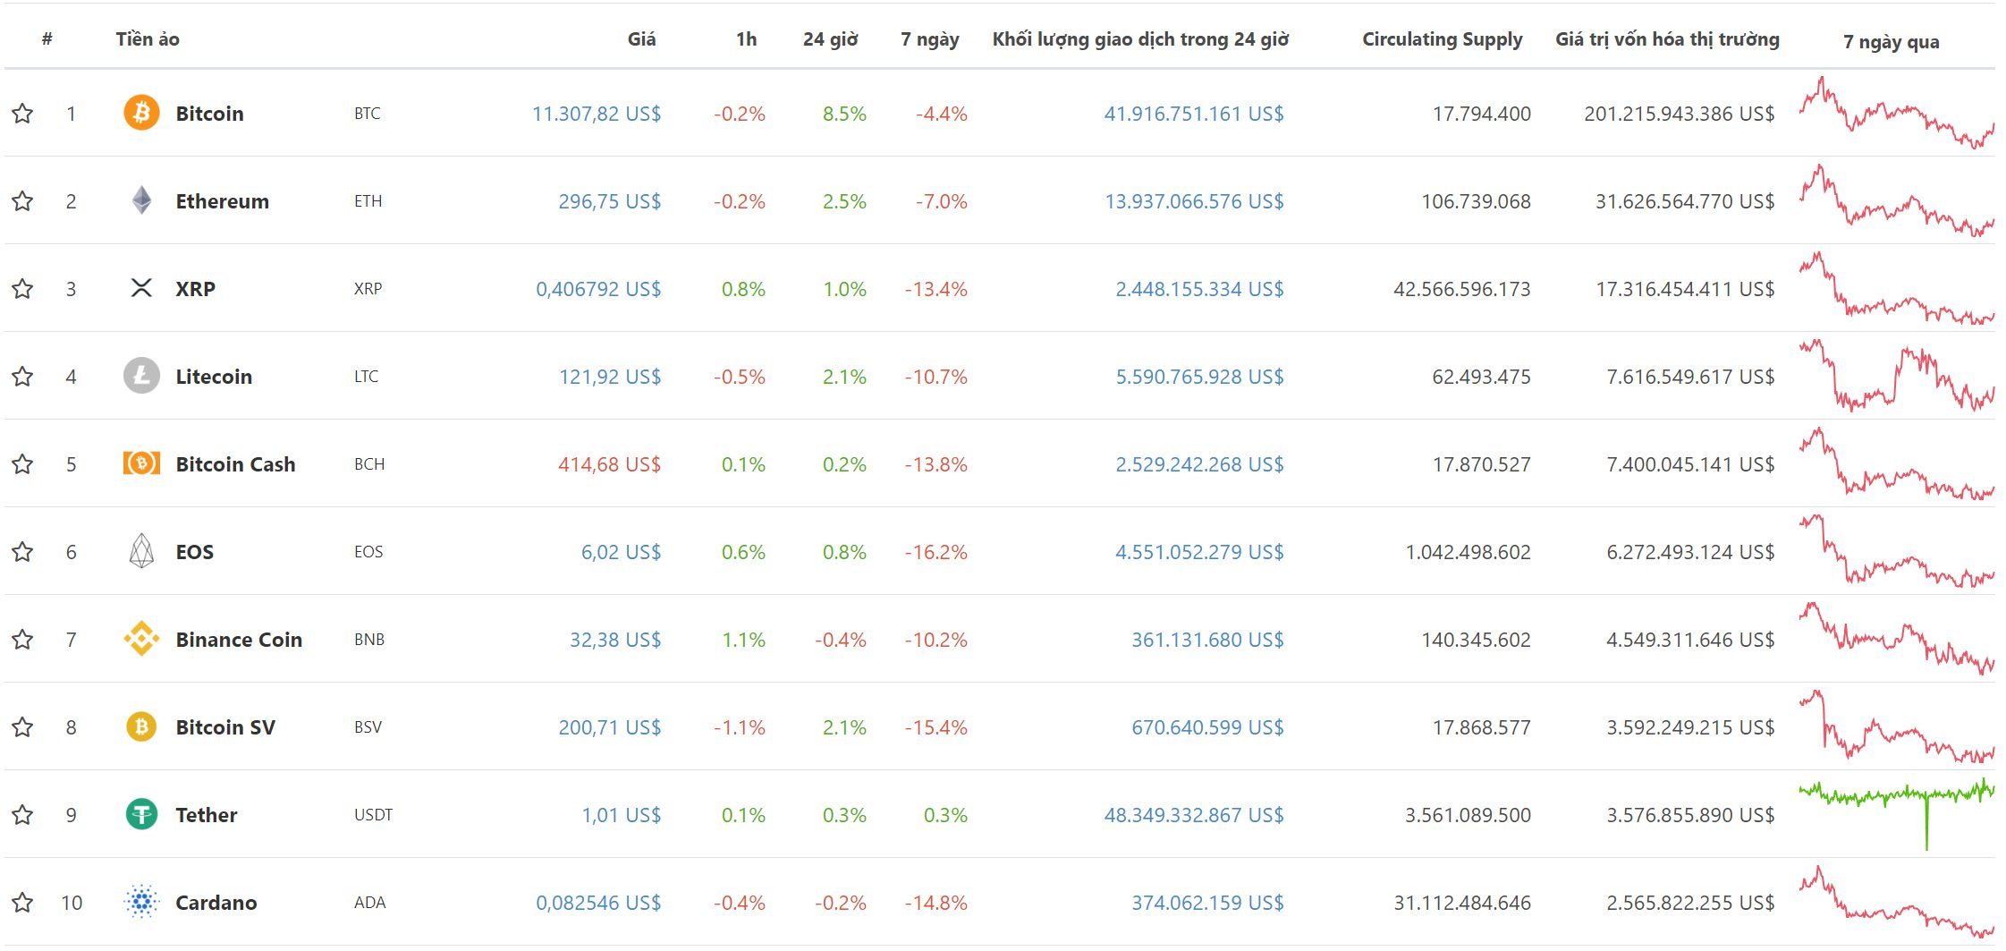Click the Ethereum diamond logo icon
Viewport: 2006px width, 951px height.
141,200
